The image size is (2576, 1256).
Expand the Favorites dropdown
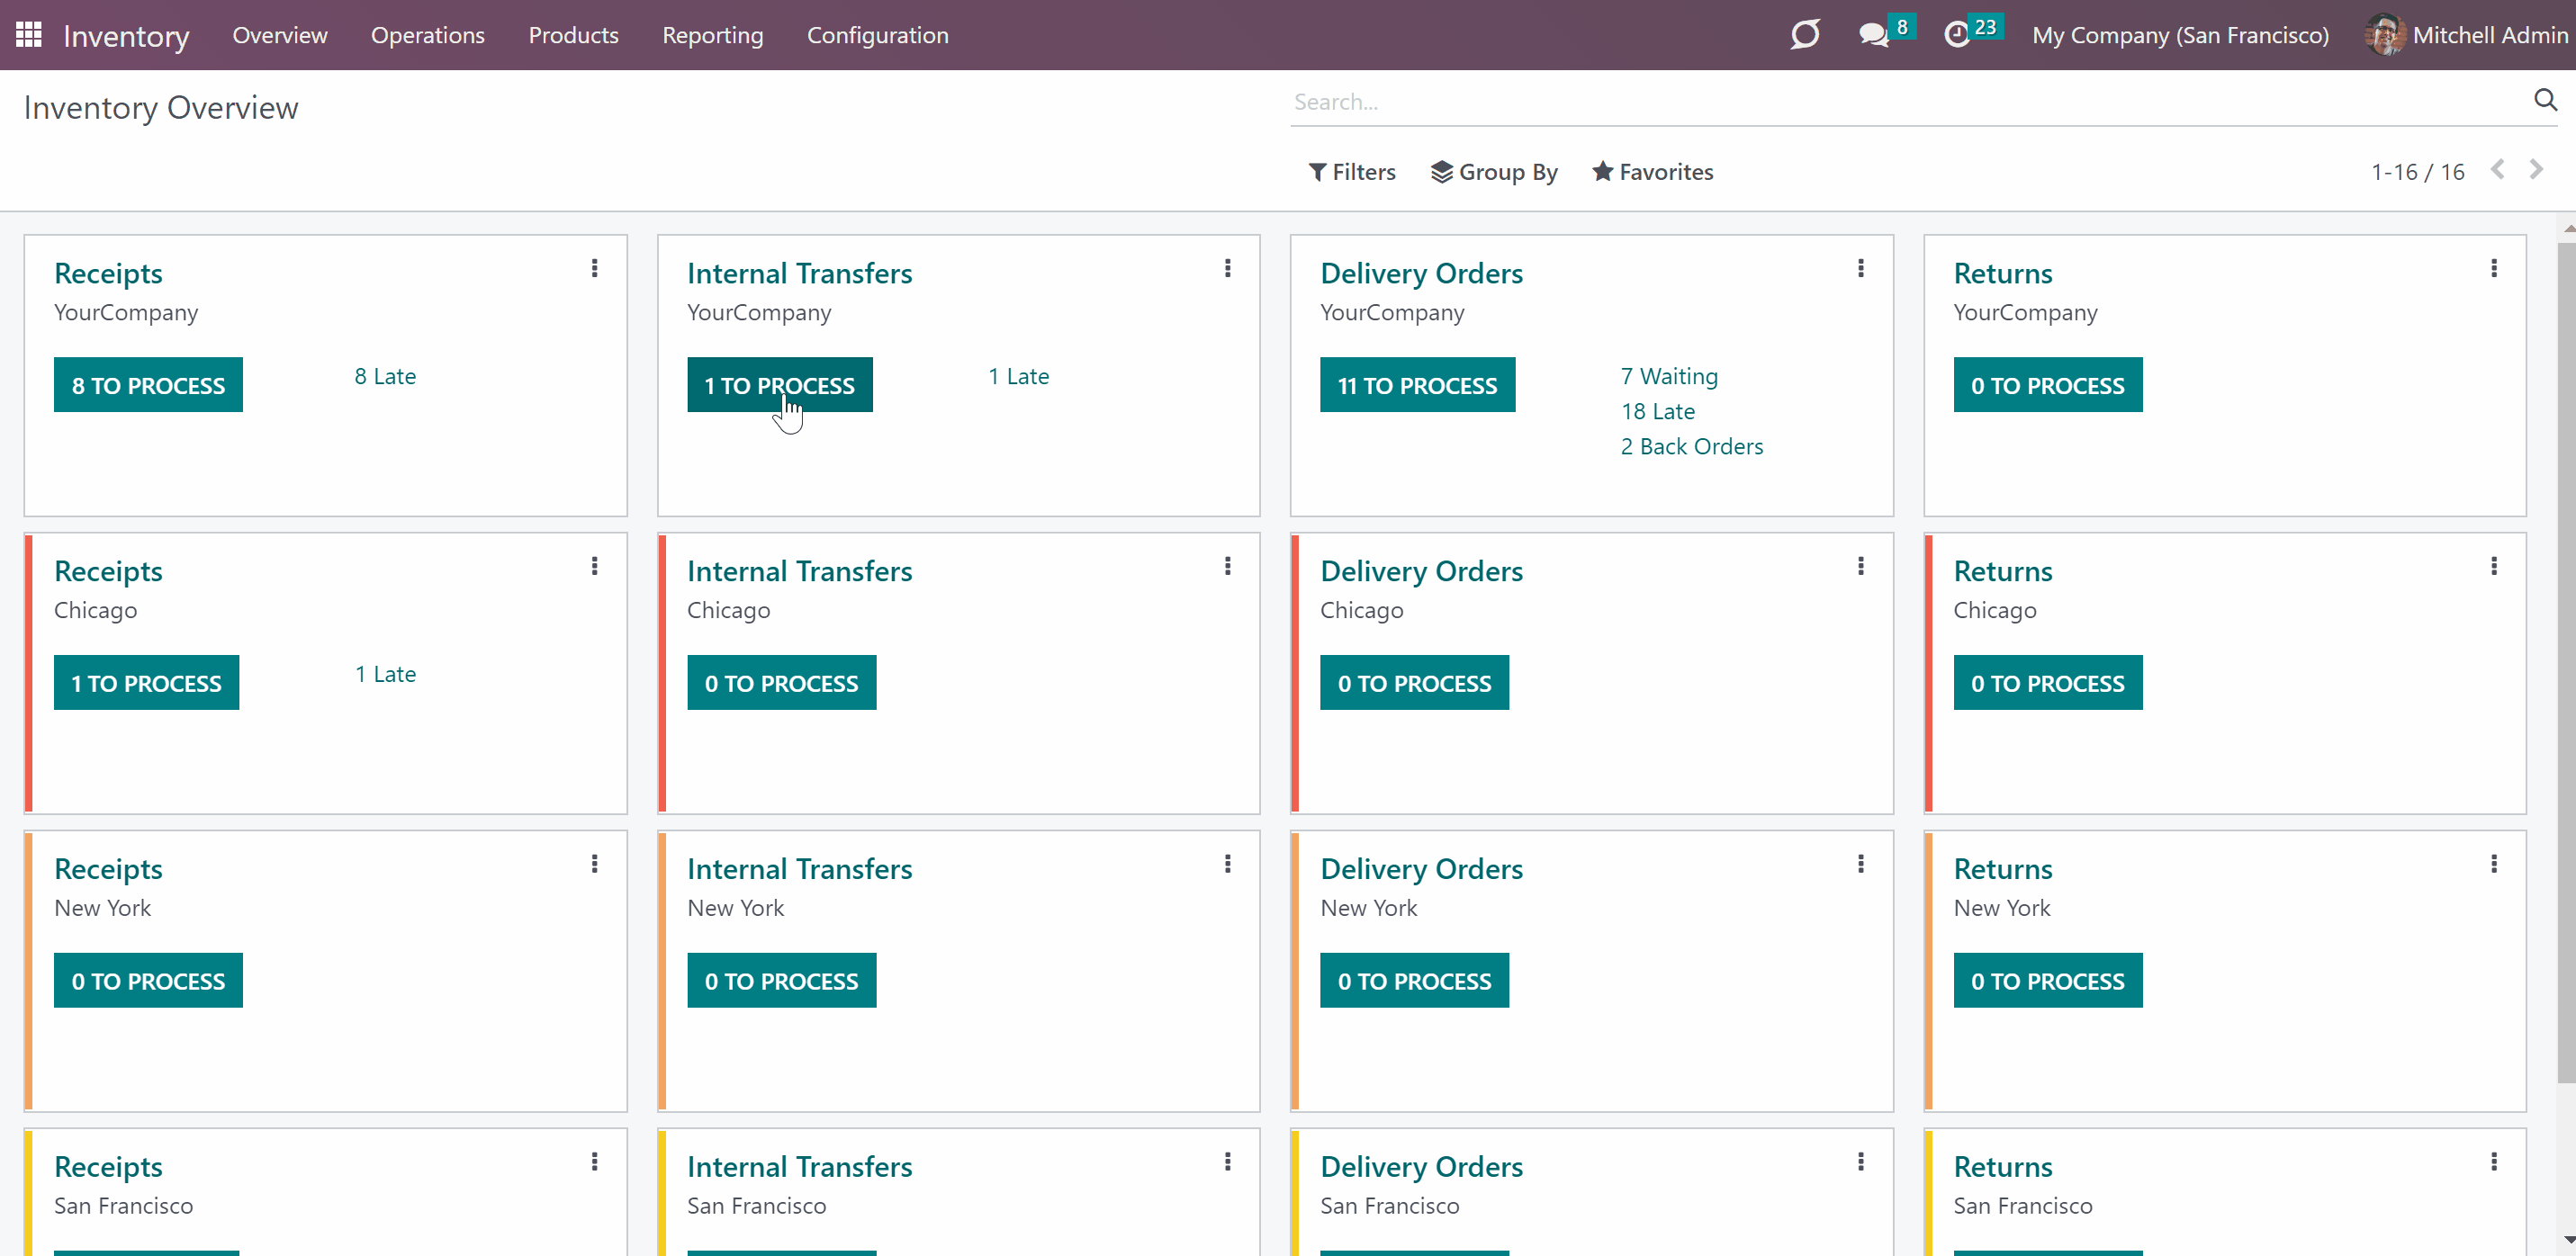pyautogui.click(x=1653, y=172)
